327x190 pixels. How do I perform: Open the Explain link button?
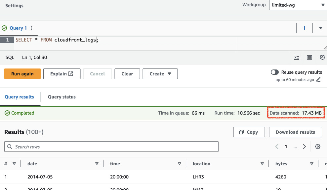pyautogui.click(x=62, y=74)
